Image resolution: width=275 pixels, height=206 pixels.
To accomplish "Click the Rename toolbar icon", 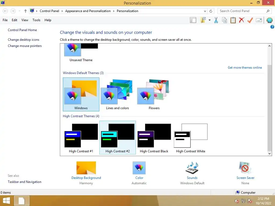I will [x=259, y=20].
